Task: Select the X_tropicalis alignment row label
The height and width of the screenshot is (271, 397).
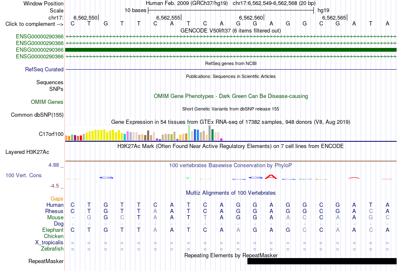Action: coord(49,243)
